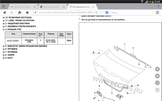Tap the QR code icon in address bar

[96, 12]
